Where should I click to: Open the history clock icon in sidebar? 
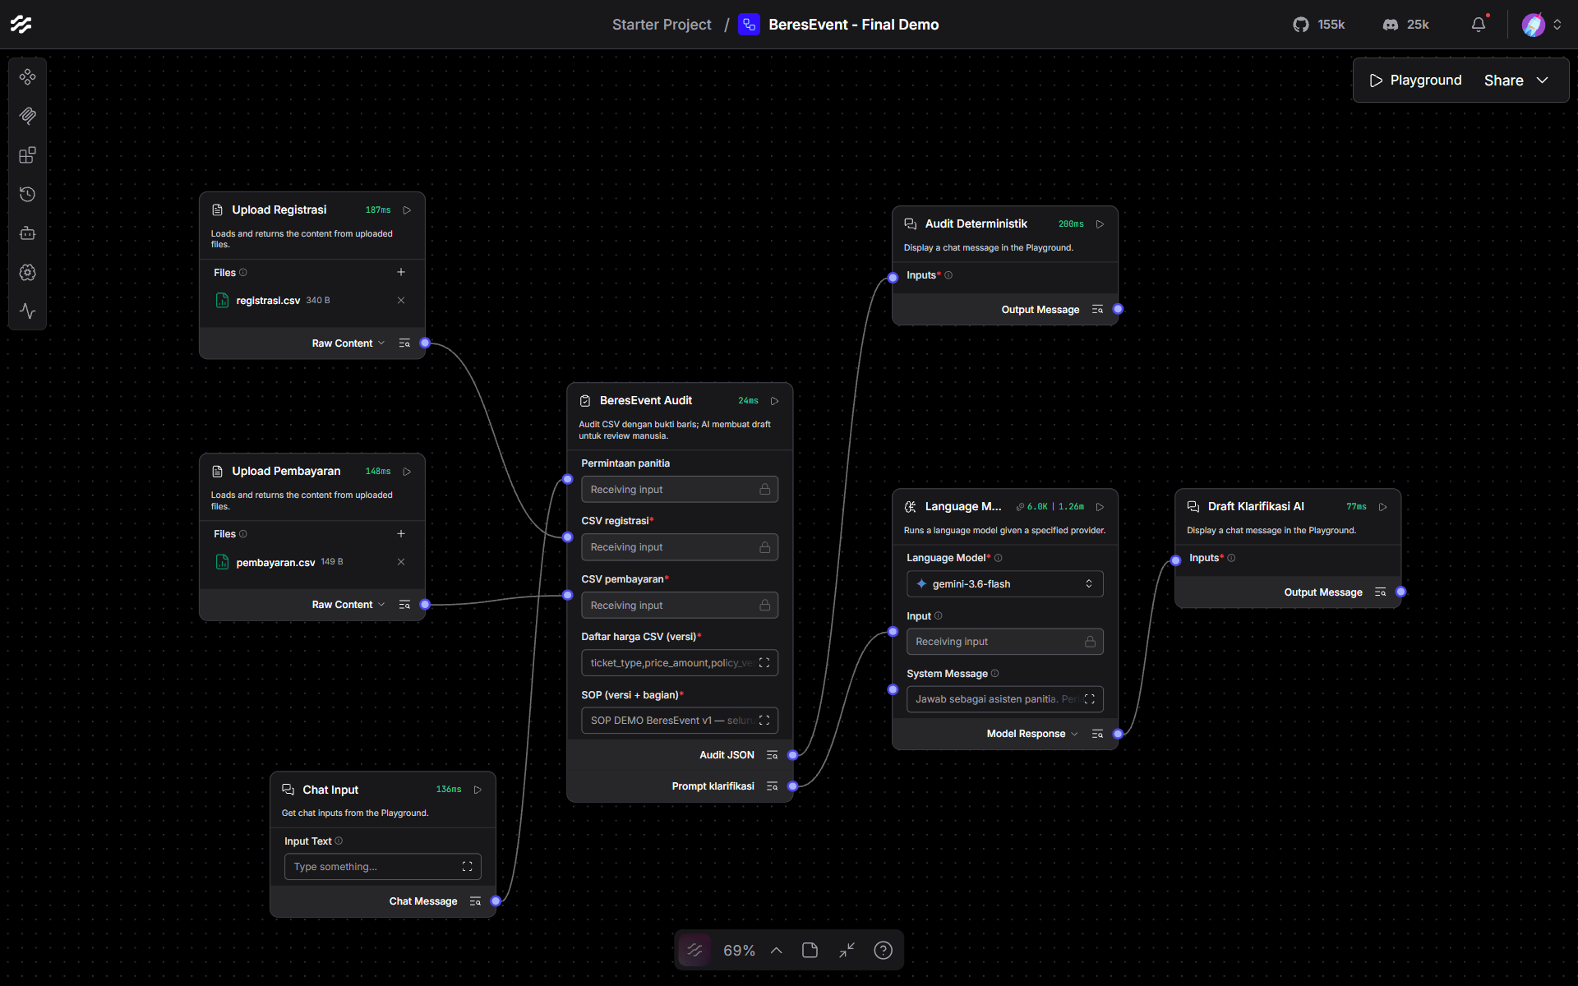pyautogui.click(x=27, y=194)
